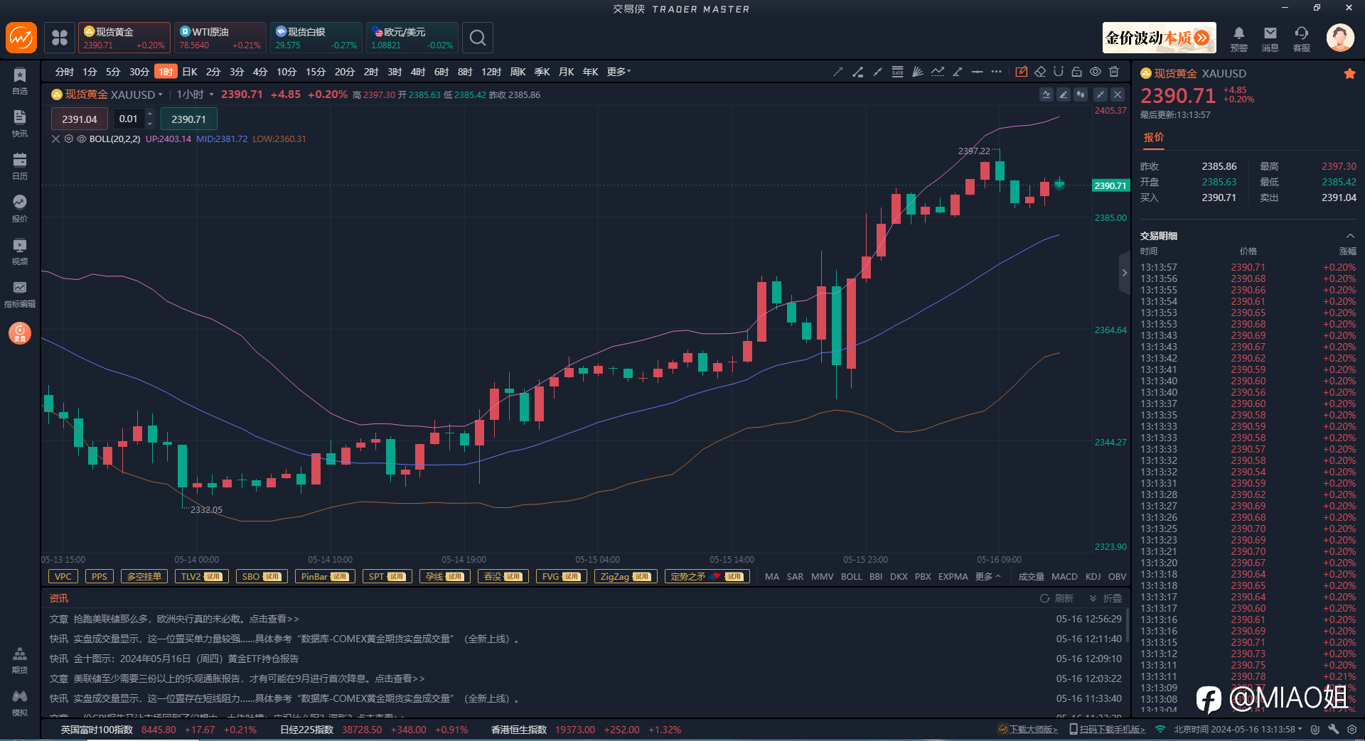The image size is (1365, 741).
Task: Collapse the right panel arrow handle
Action: click(x=1124, y=273)
